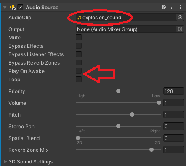This screenshot has width=186, height=166.
Task: Toggle the Bypass Listener Effects checkbox
Action: tap(79, 54)
